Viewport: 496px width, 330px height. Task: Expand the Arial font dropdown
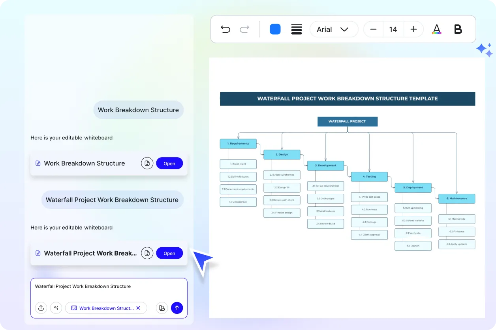pyautogui.click(x=334, y=29)
